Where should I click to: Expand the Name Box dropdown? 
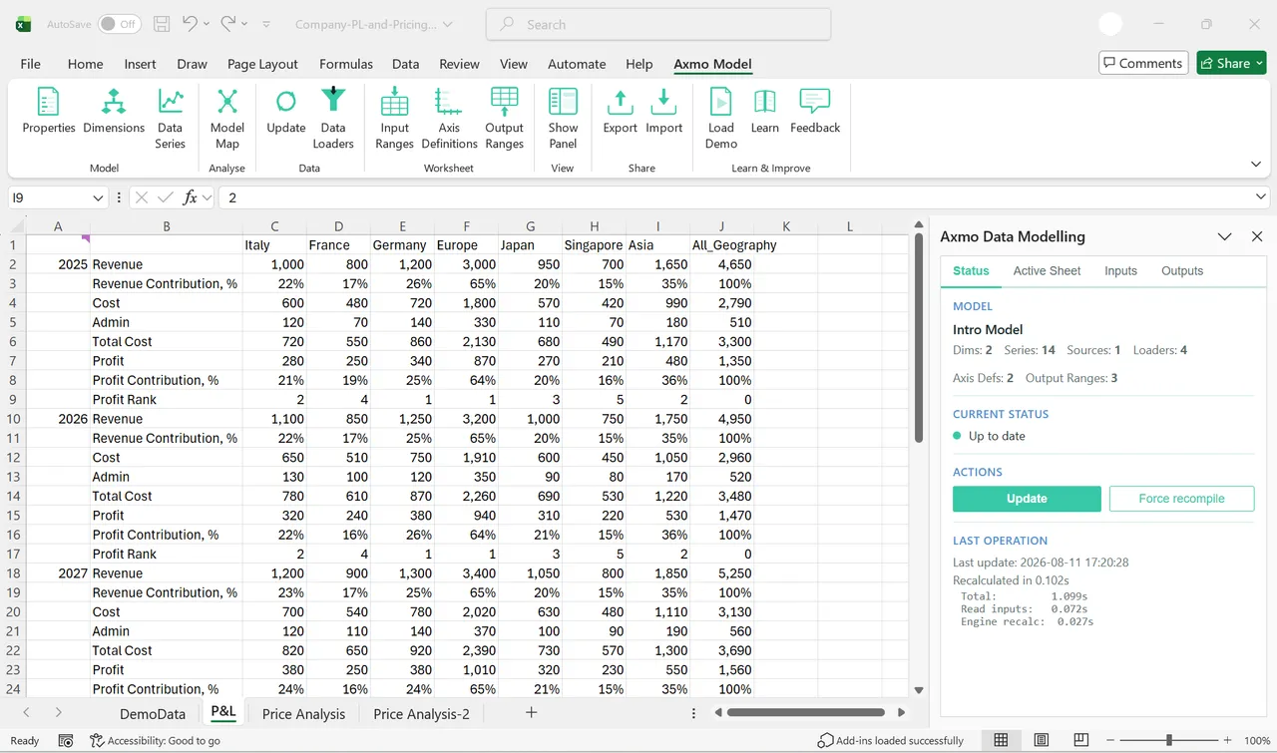98,197
